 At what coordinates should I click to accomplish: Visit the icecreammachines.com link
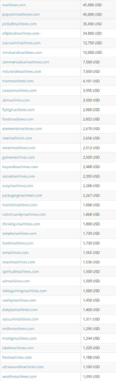tap(21, 43)
